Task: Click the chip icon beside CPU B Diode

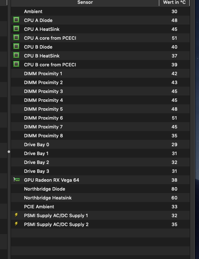Action: pos(16,46)
